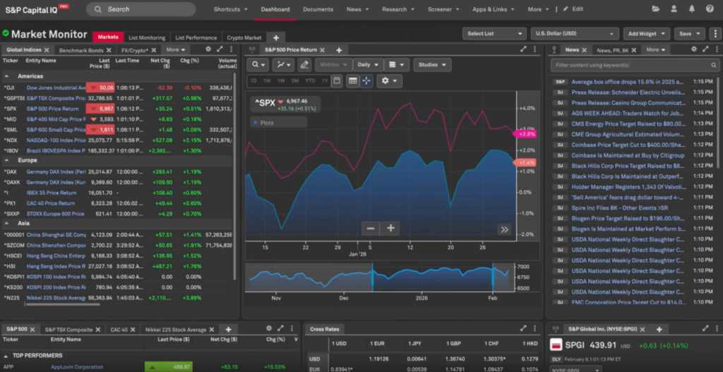Open the help question mark icon
The image size is (723, 372).
coord(710,8)
